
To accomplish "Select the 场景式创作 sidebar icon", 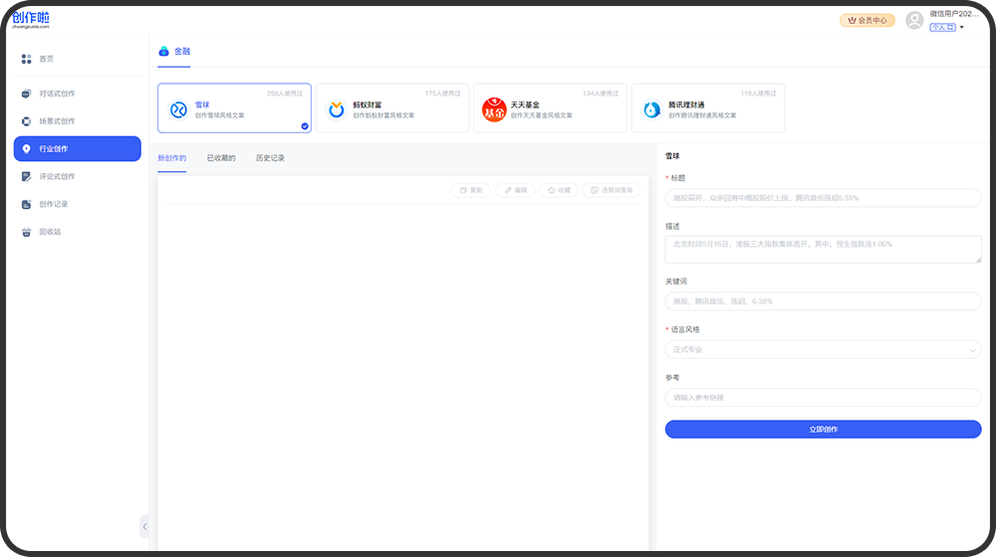I will point(27,121).
